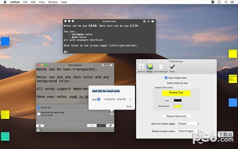Open the yellow text-filled docked note on right edge
This screenshot has height=149, width=238.
click(x=233, y=79)
